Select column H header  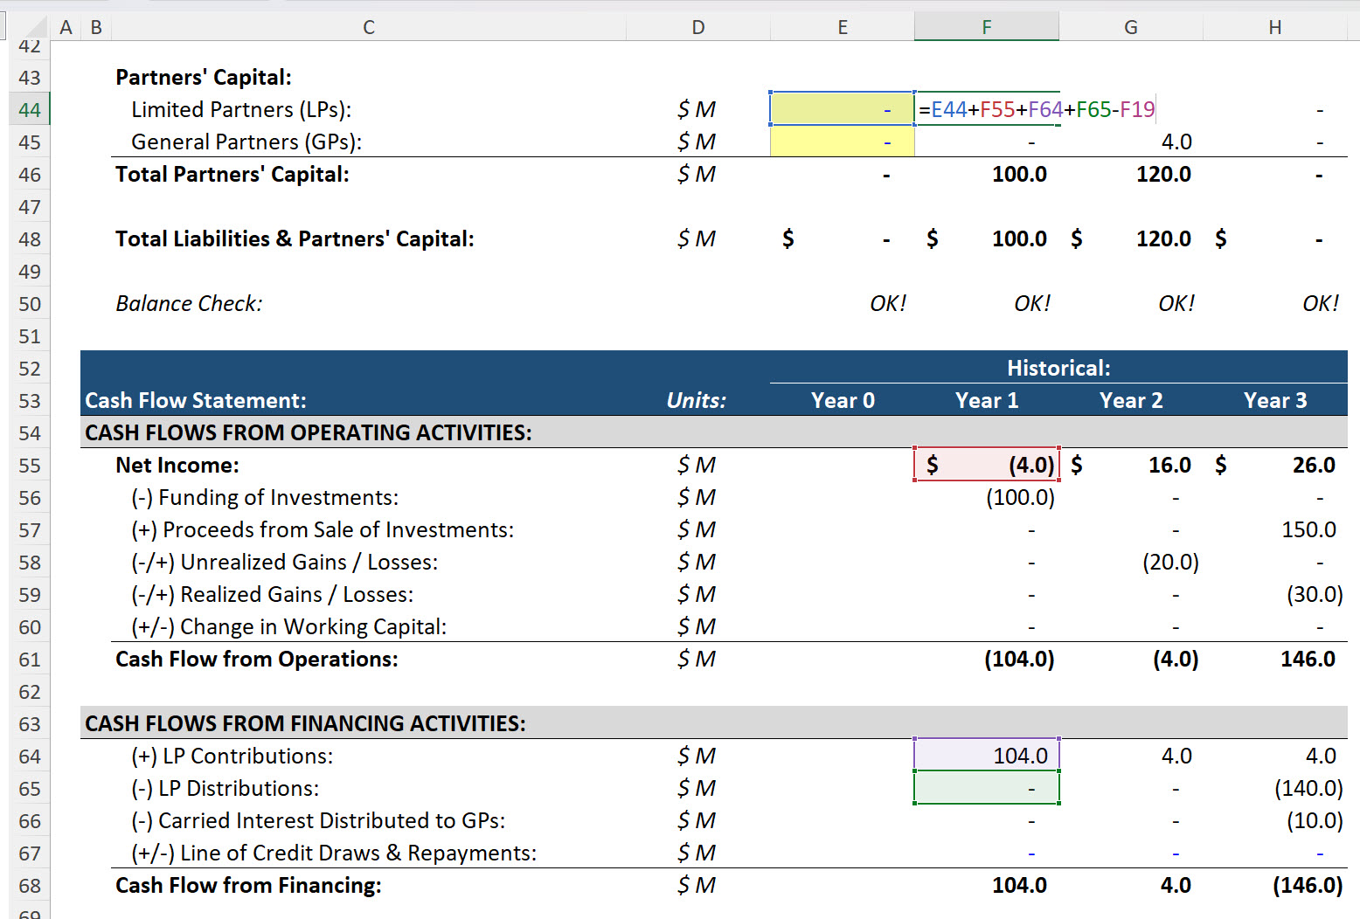click(1275, 27)
